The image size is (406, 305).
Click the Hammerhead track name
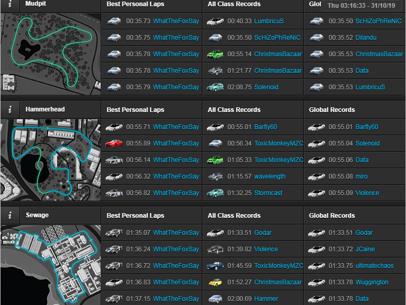pos(45,109)
